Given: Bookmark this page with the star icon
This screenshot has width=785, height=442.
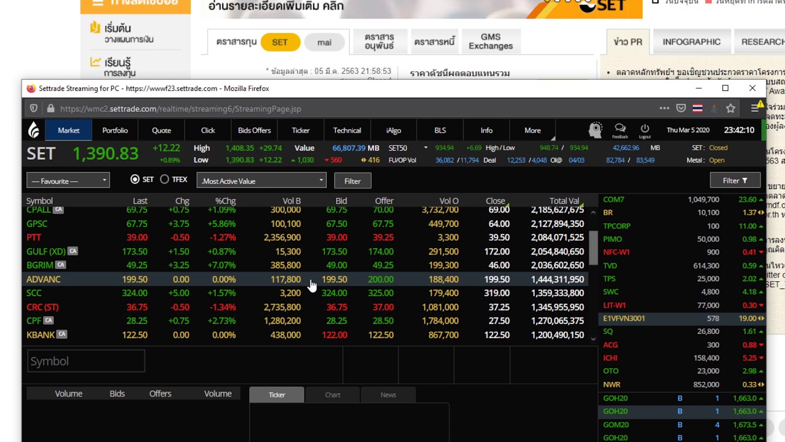Looking at the screenshot, I should click(730, 108).
